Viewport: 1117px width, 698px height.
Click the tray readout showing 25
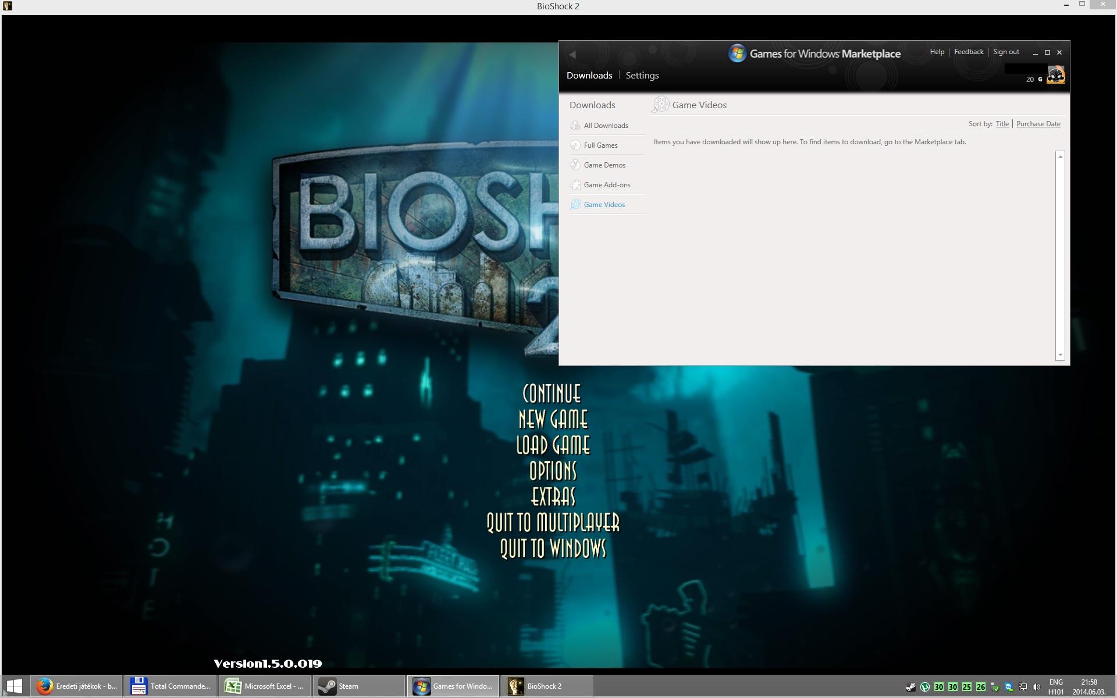966,687
